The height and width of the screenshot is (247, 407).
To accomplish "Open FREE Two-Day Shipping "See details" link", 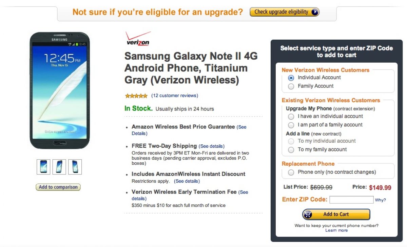I will tap(212, 146).
